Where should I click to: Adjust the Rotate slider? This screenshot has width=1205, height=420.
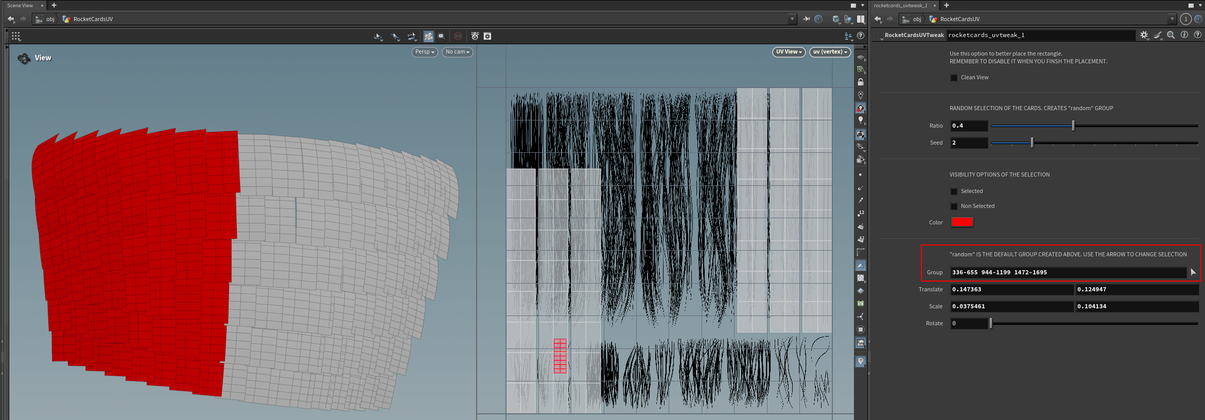[x=1094, y=323]
